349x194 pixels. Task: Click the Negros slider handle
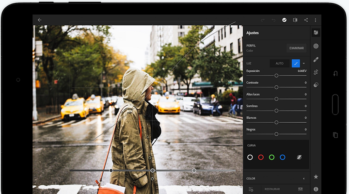click(276, 134)
